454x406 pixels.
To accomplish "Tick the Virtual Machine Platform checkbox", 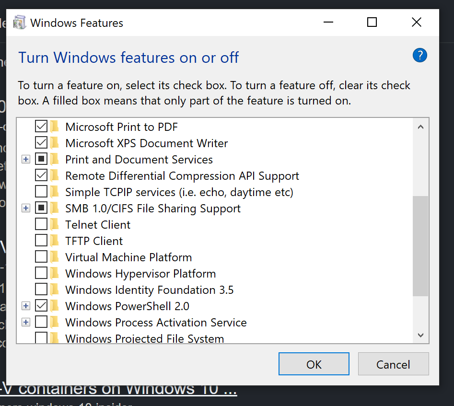I will tap(41, 257).
